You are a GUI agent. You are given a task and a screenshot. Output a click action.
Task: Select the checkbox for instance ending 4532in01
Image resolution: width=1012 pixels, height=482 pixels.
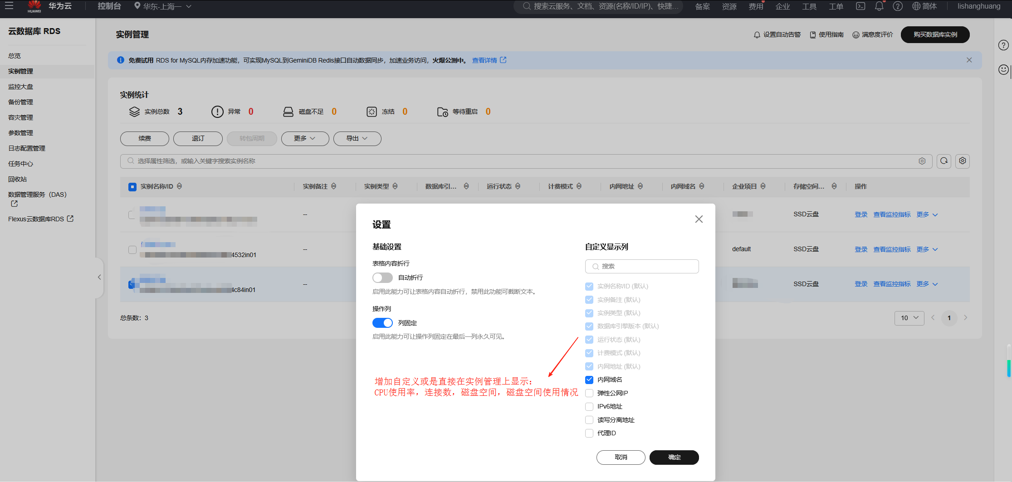click(x=132, y=250)
